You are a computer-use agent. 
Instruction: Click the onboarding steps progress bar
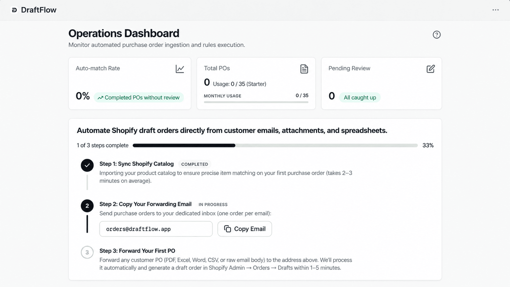(x=275, y=145)
